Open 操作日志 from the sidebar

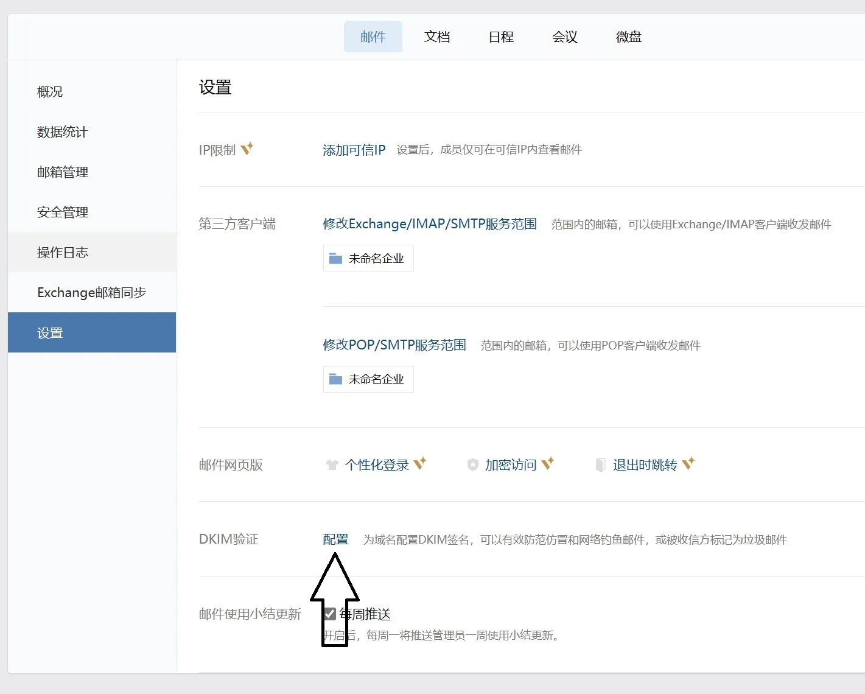point(63,253)
